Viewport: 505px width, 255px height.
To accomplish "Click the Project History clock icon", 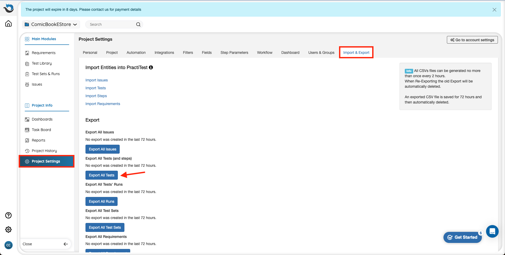I will (27, 151).
